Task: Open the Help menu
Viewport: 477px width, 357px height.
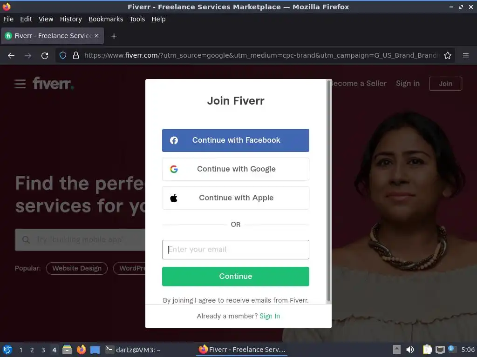Action: pos(158,19)
